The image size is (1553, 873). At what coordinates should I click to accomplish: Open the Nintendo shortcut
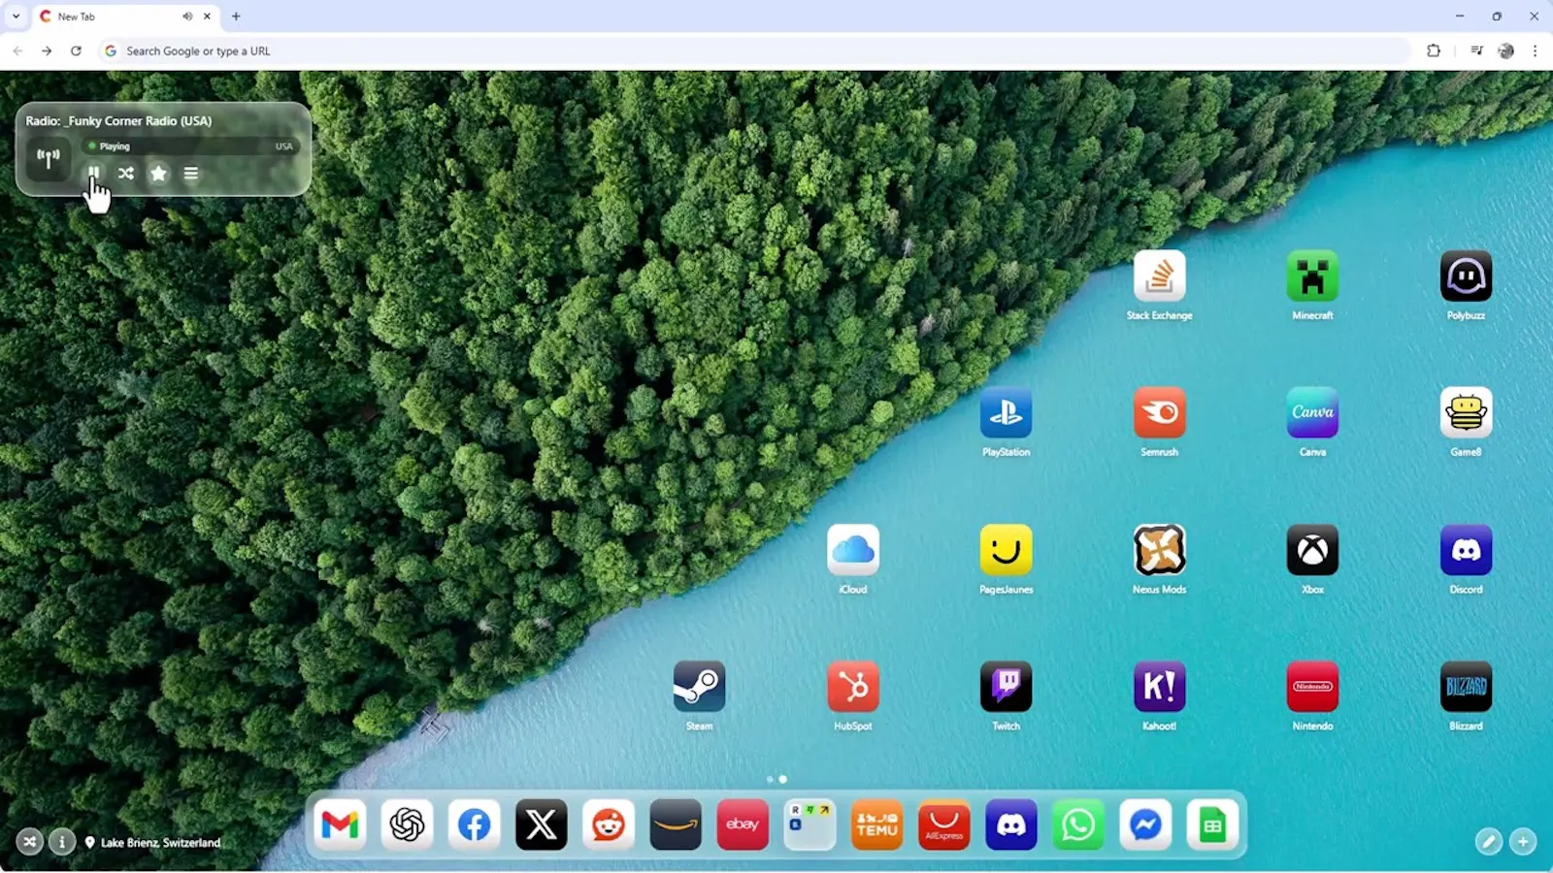click(1312, 687)
